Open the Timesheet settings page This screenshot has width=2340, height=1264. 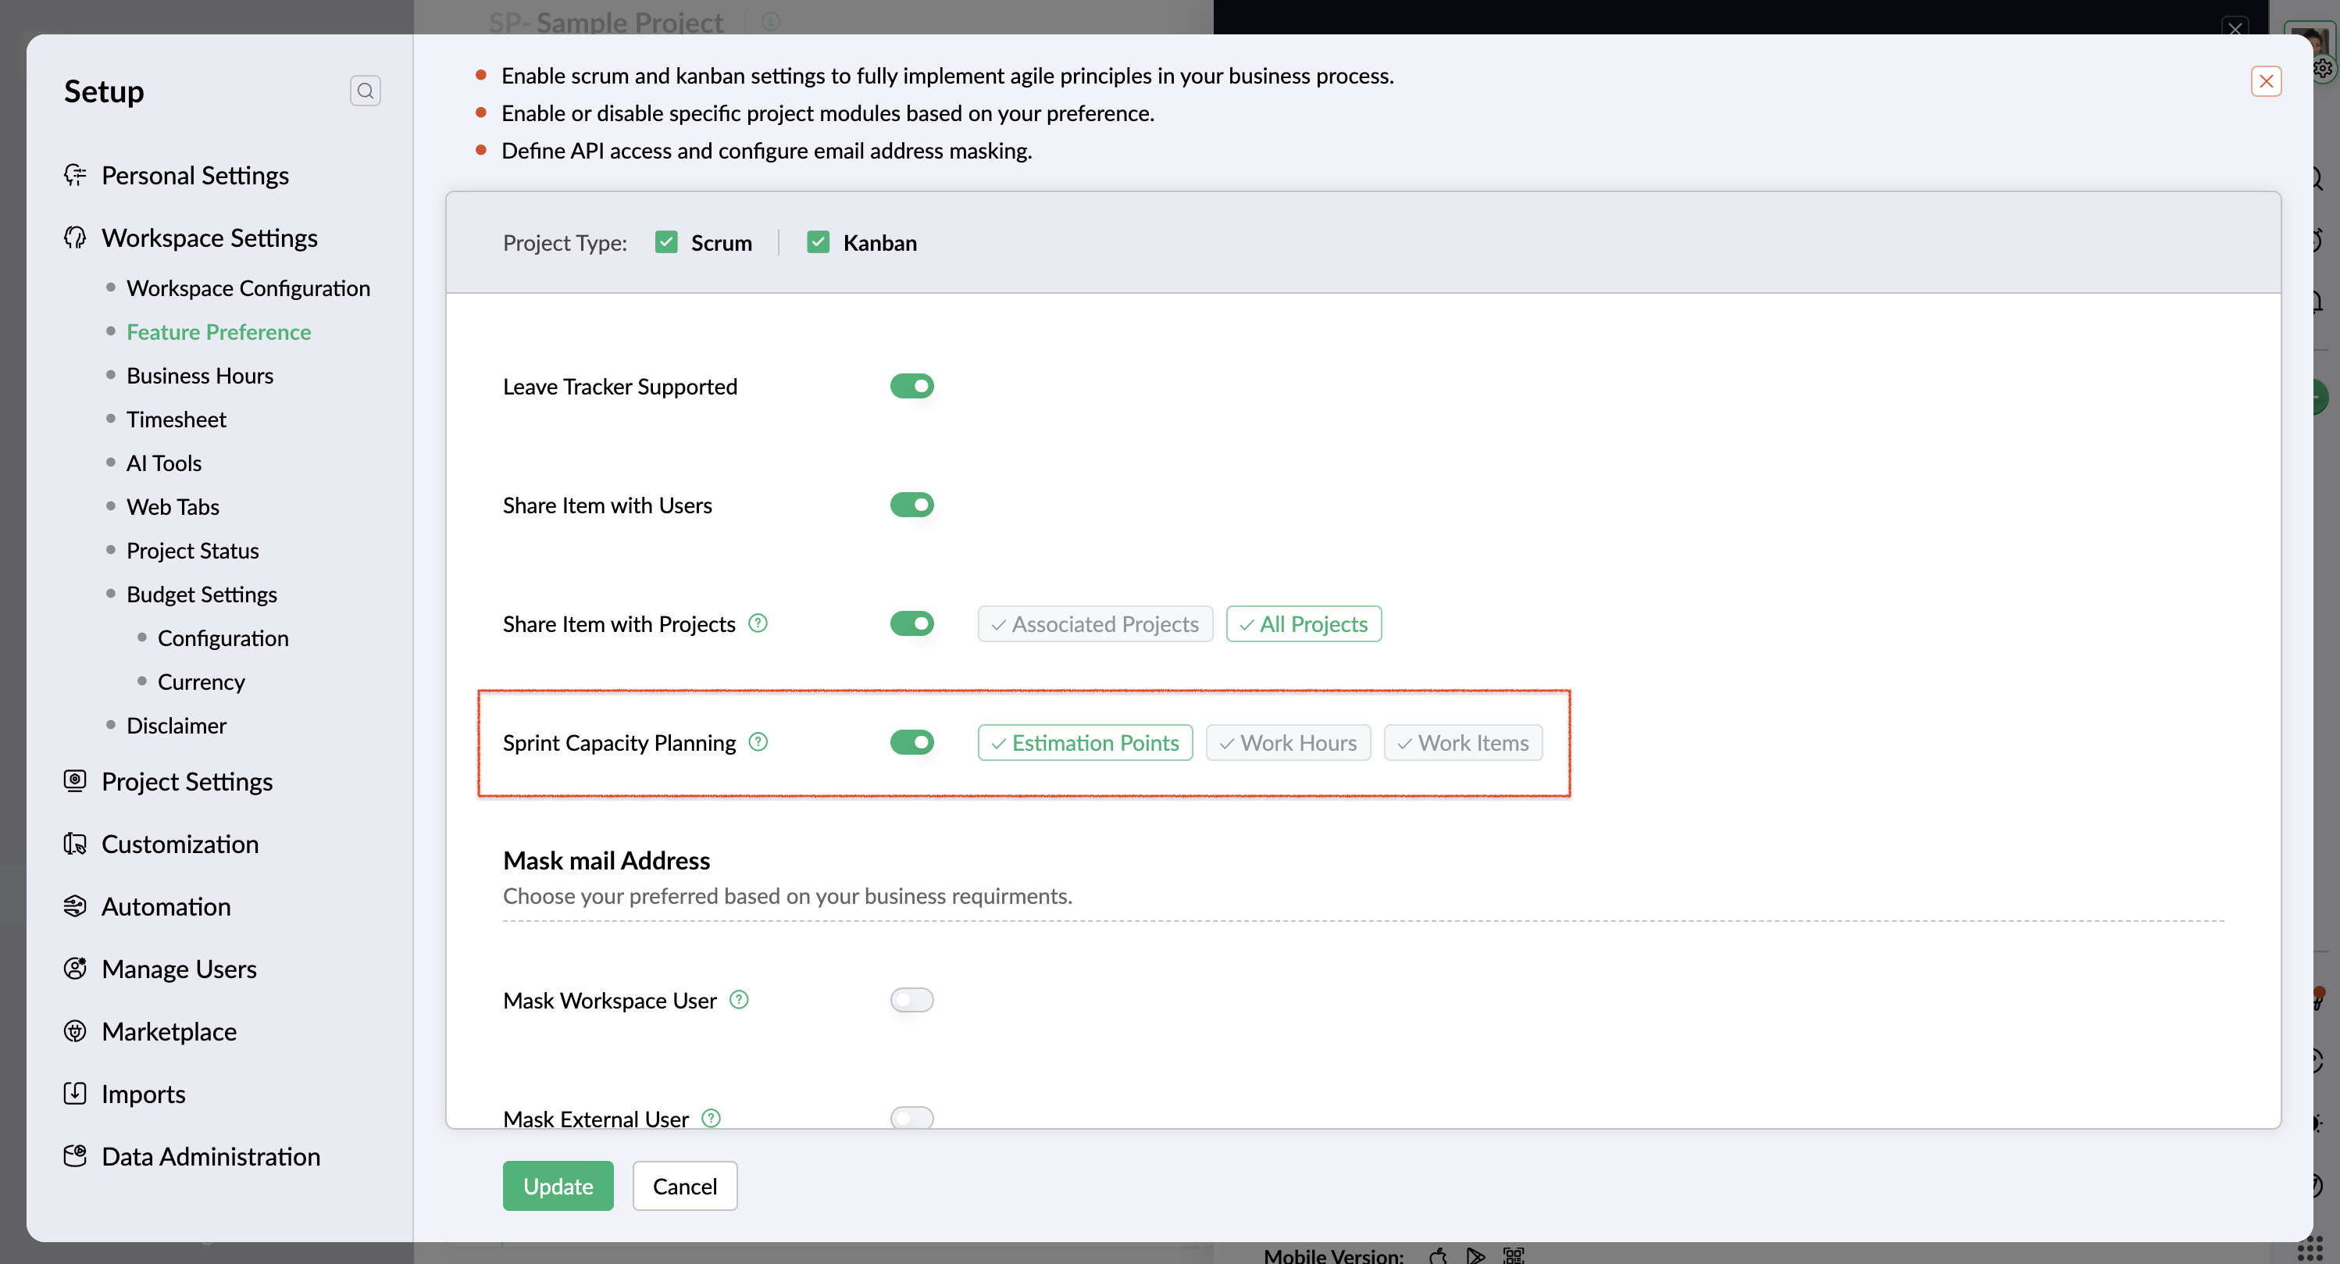(x=177, y=419)
